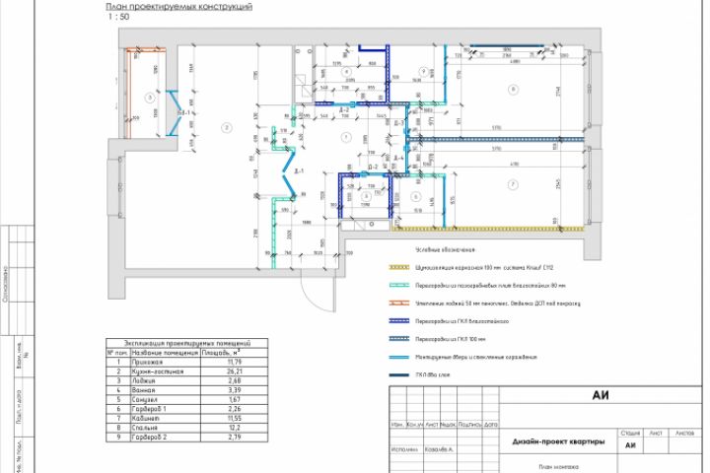Viewport: 710px width, 473px height.
Task: Click the 'Гардероб 1' table cell
Action: tap(149, 409)
